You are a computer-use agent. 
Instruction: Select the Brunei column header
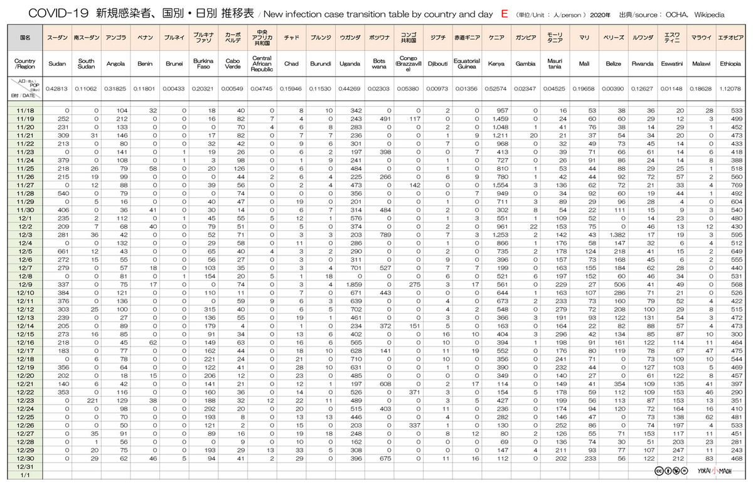[174, 64]
